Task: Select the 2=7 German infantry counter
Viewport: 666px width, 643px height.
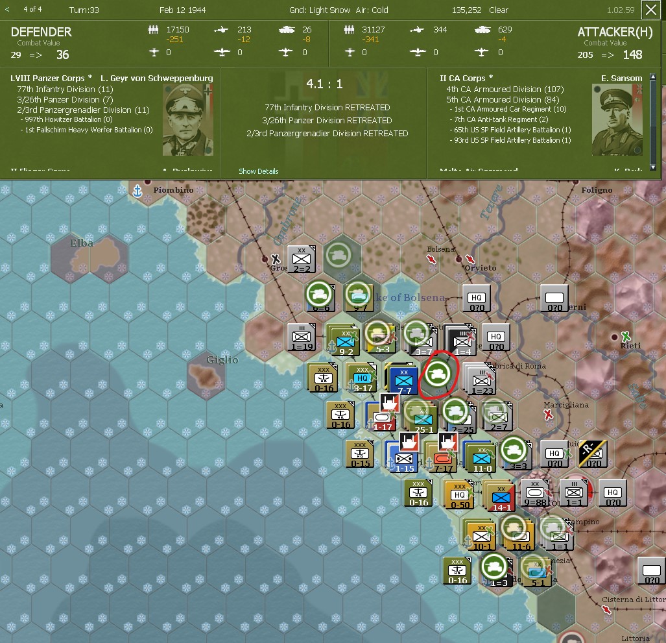Action: [499, 417]
